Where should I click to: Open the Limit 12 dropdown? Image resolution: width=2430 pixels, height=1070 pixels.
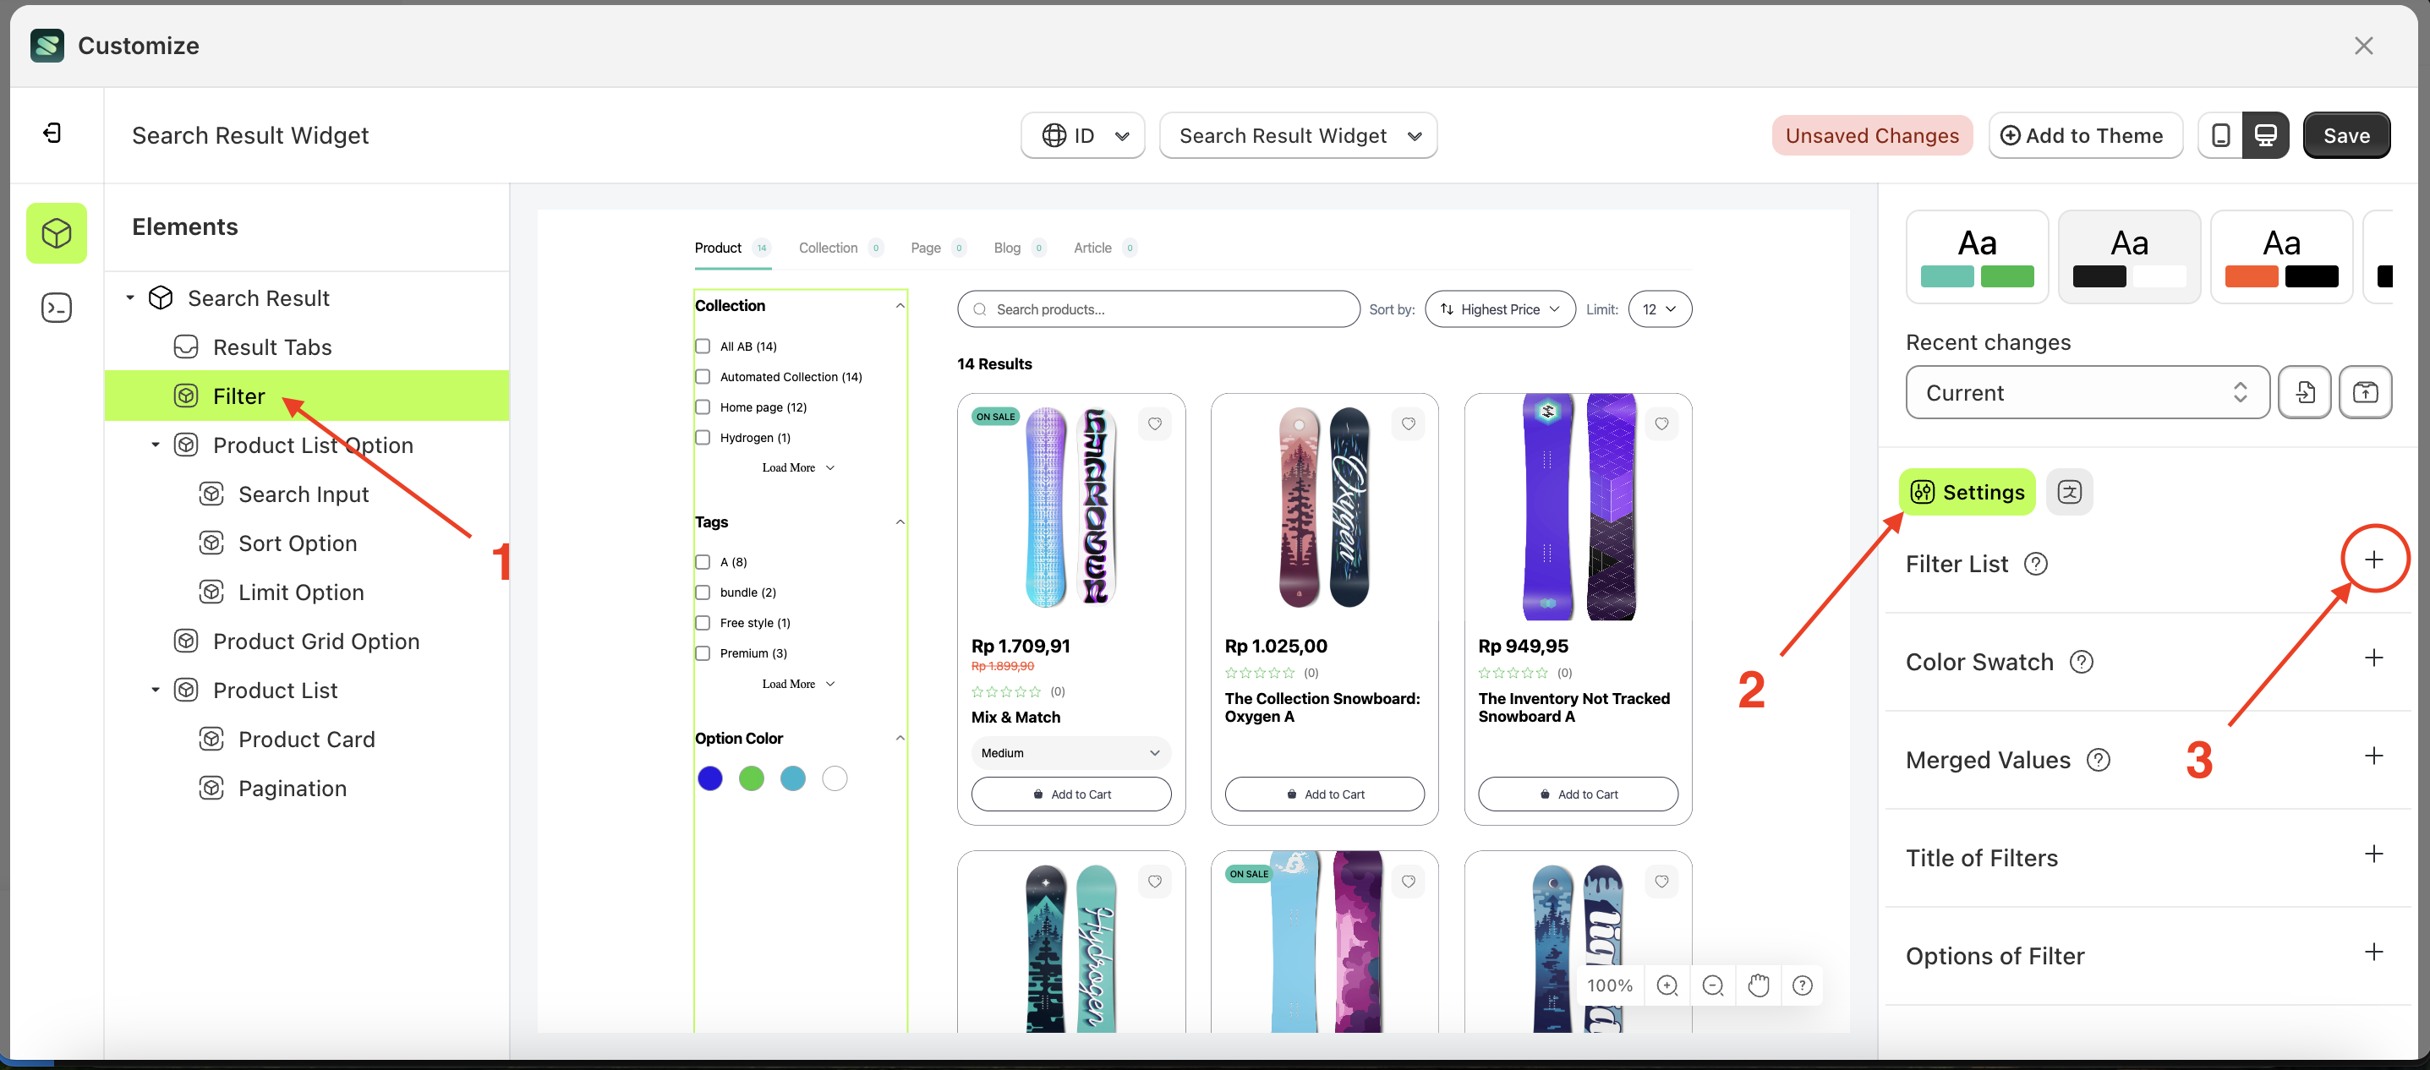click(1659, 308)
